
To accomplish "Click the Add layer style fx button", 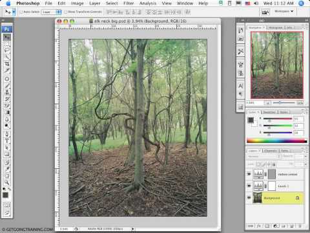I will point(258,226).
